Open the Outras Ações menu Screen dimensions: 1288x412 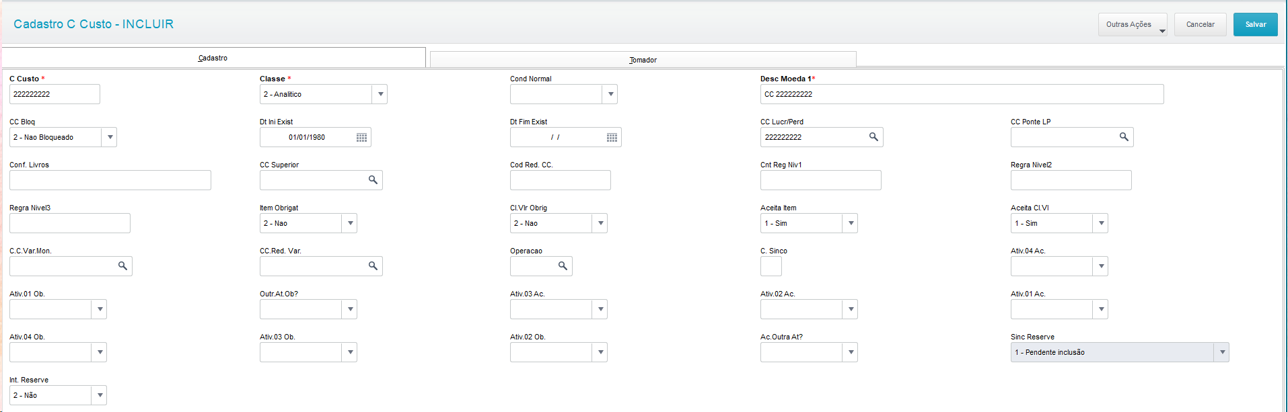pos(1133,24)
